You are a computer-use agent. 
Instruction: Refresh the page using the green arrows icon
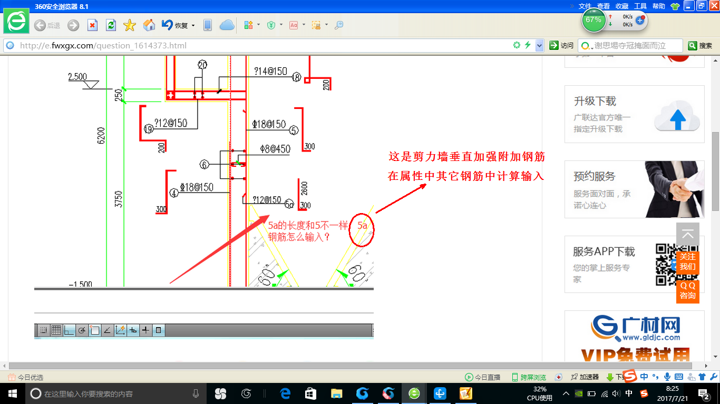pos(111,25)
